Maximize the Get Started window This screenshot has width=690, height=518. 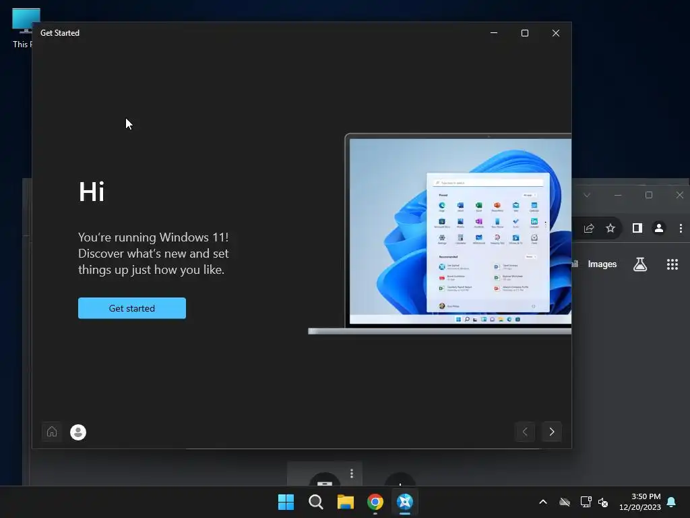(524, 33)
